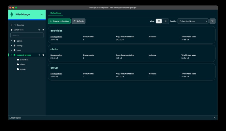Click the 242.00 B average document size

(120, 40)
